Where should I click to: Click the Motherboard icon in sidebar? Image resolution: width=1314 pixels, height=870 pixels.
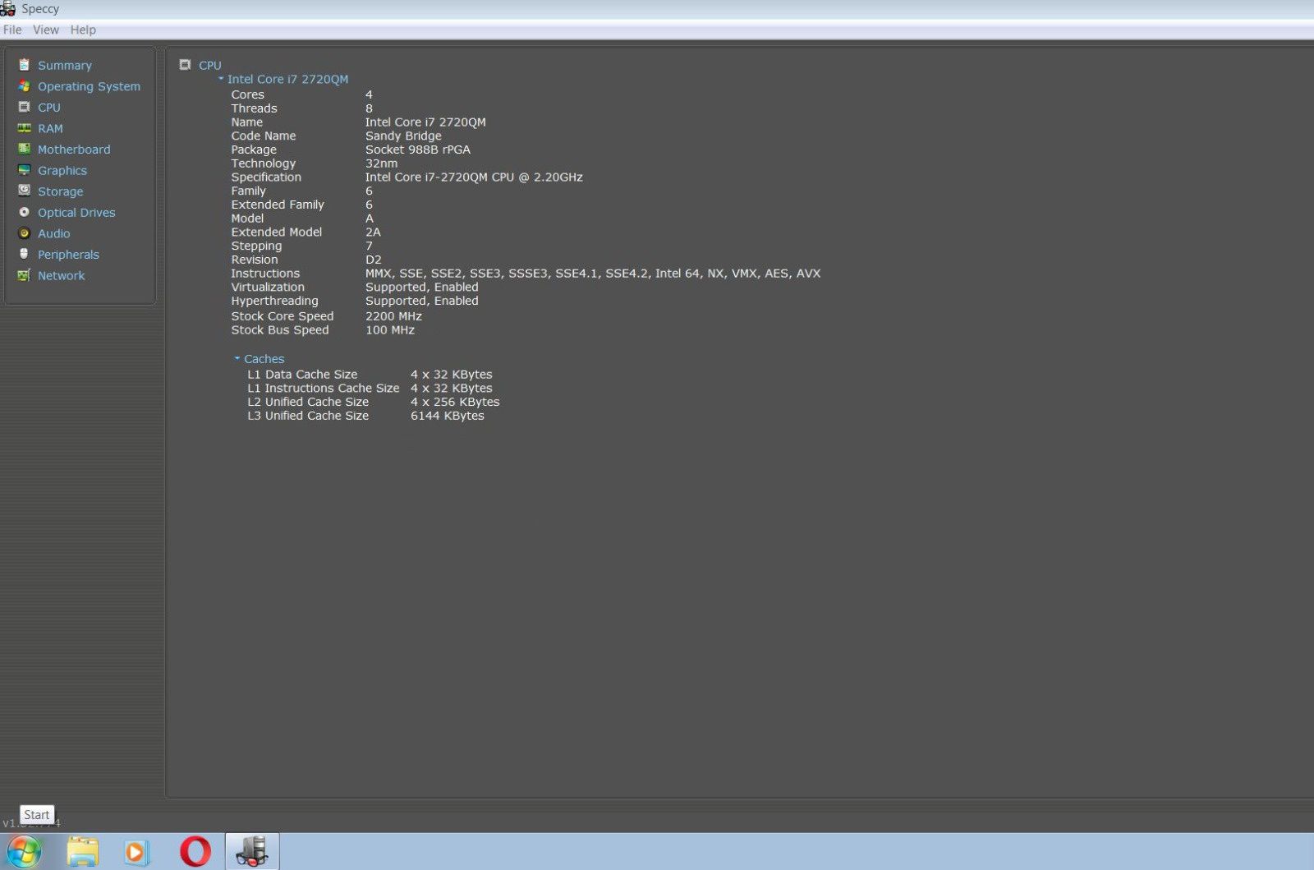tap(24, 149)
